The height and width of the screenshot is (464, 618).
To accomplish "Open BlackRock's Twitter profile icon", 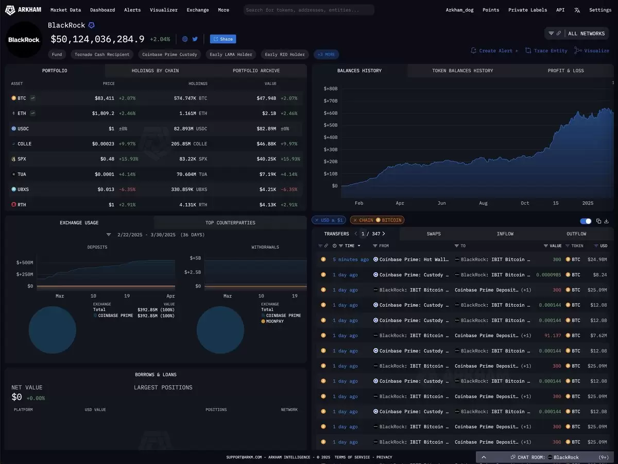I will (x=195, y=39).
